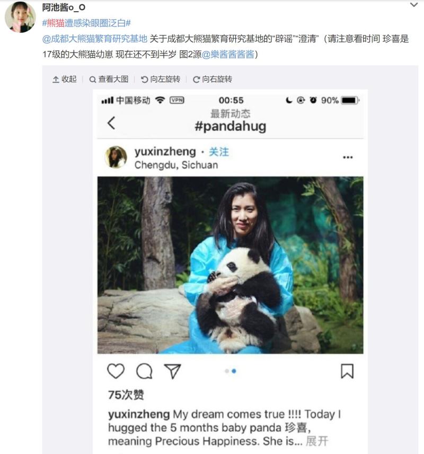The width and height of the screenshot is (424, 454).
Task: Click the heart like icon
Action: point(116,371)
